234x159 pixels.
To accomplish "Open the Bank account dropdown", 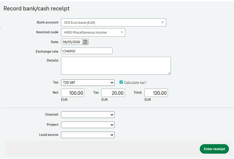I will pos(113,23).
